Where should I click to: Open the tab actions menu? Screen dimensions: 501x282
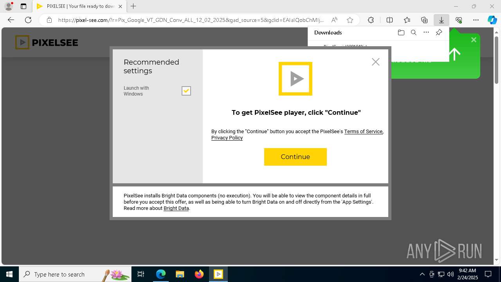[x=23, y=6]
